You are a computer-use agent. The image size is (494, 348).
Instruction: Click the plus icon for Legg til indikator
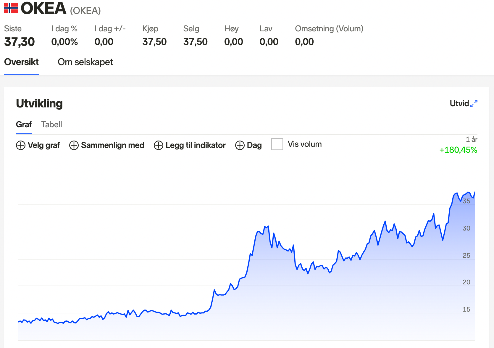coord(159,145)
